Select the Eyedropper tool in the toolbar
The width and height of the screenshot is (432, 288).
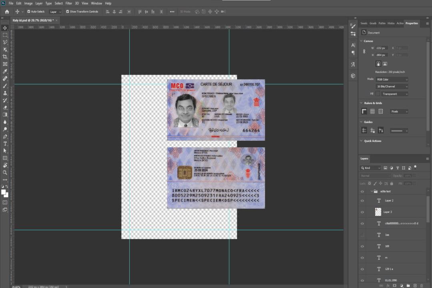5,71
